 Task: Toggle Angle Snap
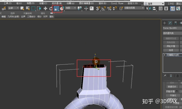pos(104,9)
